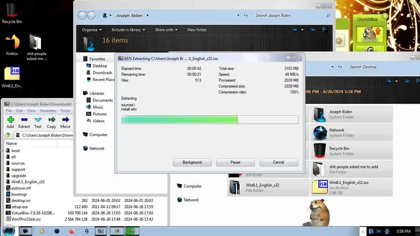Click refresh icon in Joseph Biden window
This screenshot has width=420, height=236.
246,15
